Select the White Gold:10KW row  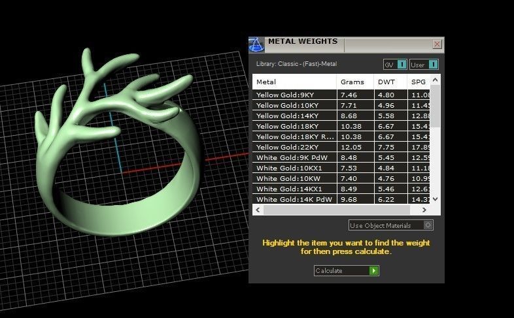[x=341, y=179]
